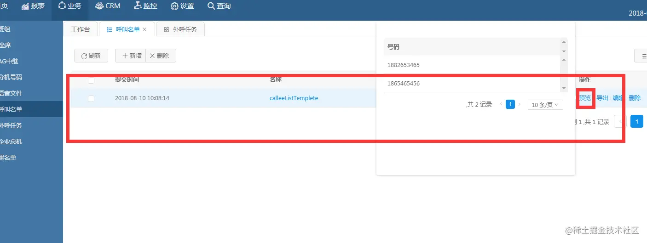Viewport: 647px width, 243px height.
Task: Open the 报表 menu
Action: click(33, 6)
